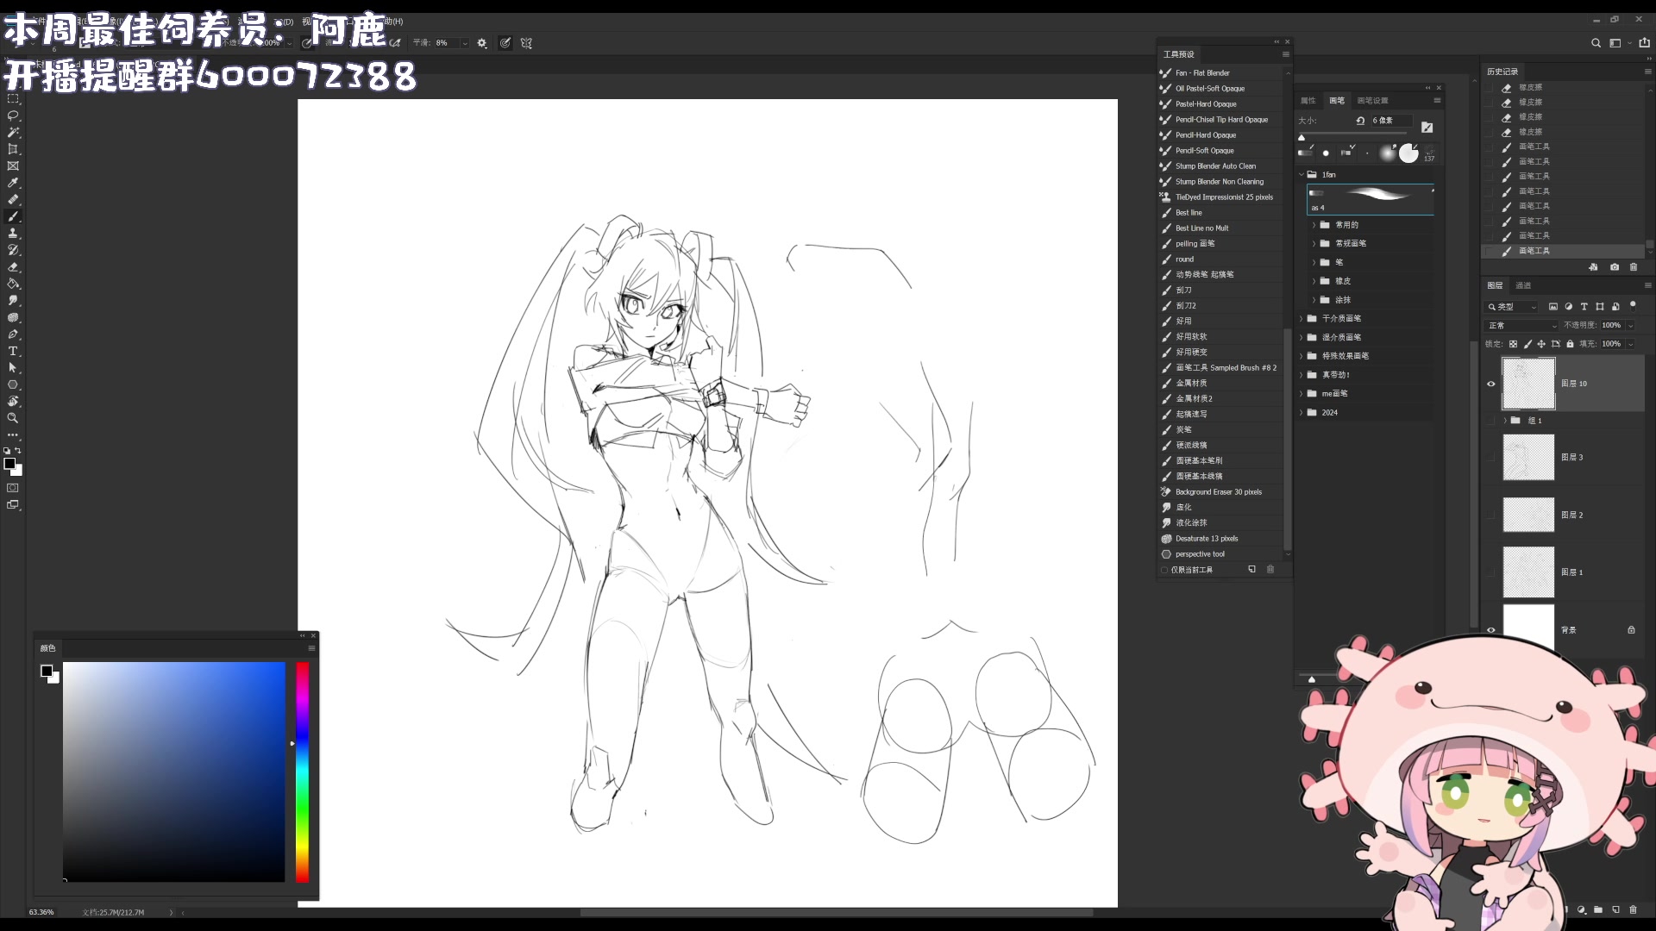Select the Frame tool
Image resolution: width=1656 pixels, height=931 pixels.
[x=13, y=166]
